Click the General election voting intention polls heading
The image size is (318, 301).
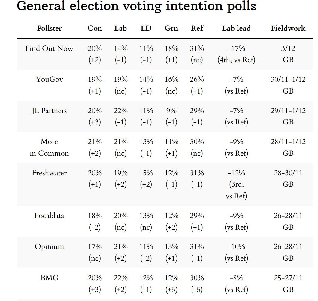(137, 6)
